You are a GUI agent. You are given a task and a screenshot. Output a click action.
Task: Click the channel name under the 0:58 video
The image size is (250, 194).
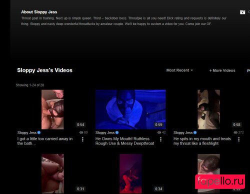[x=183, y=133]
